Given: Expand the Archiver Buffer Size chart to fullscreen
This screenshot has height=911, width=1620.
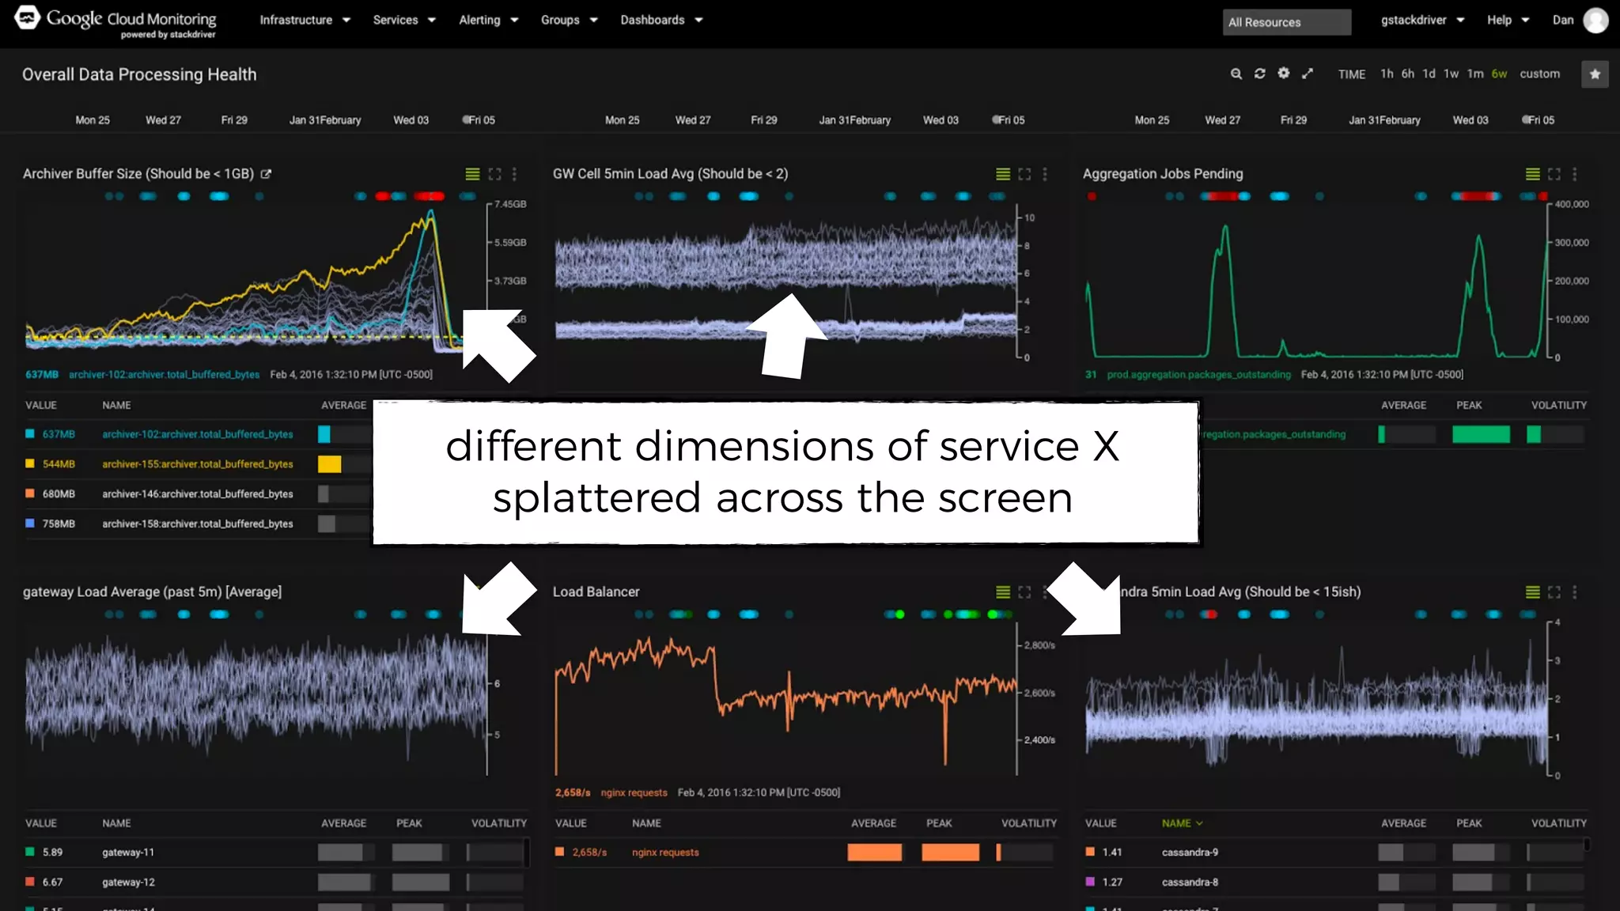Looking at the screenshot, I should coord(494,174).
